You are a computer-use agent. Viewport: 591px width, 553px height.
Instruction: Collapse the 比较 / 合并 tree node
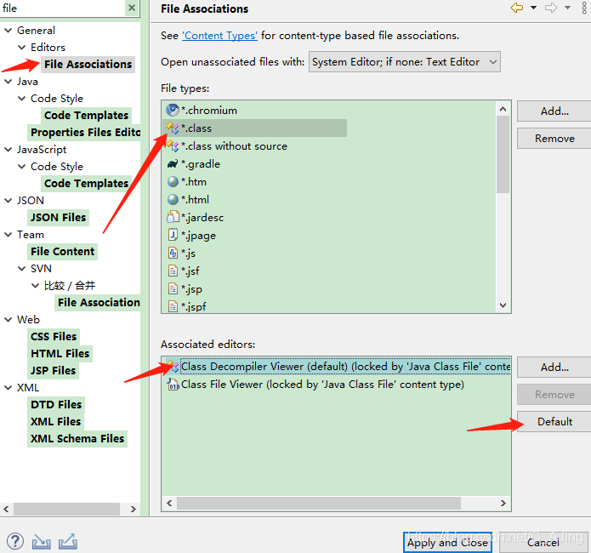pyautogui.click(x=36, y=286)
